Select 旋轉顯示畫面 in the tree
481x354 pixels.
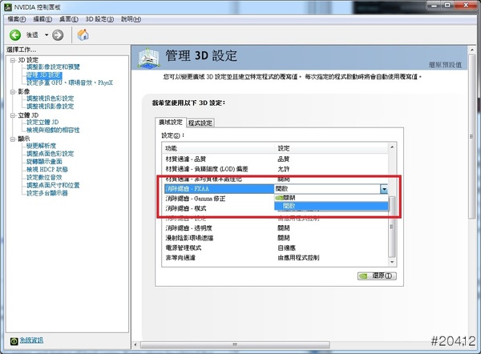pos(44,162)
